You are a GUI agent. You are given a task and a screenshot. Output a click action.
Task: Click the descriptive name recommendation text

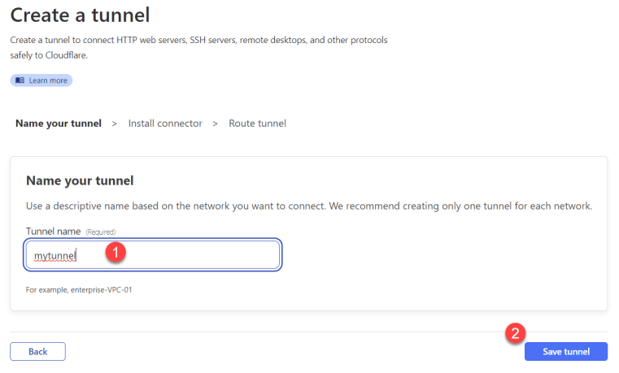pyautogui.click(x=309, y=206)
